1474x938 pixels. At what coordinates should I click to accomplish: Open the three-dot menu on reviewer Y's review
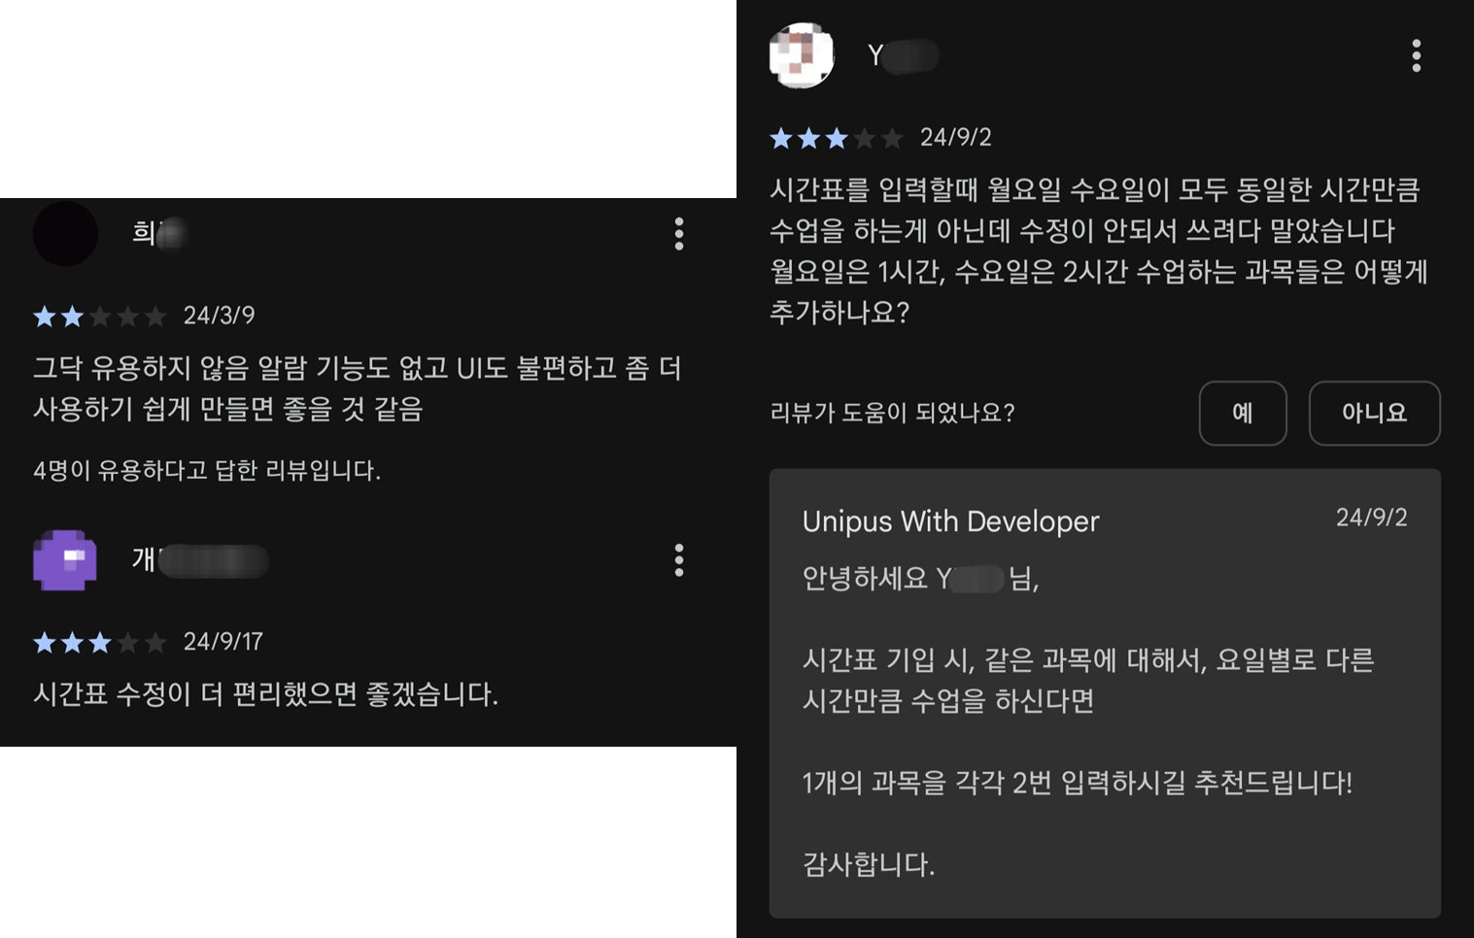click(1416, 56)
